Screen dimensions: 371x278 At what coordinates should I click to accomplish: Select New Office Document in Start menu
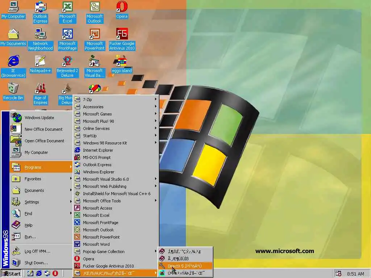pyautogui.click(x=41, y=129)
